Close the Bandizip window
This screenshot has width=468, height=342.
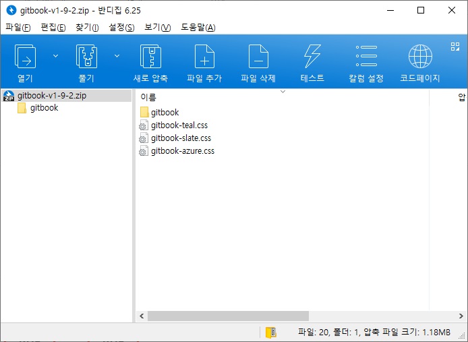tap(452, 10)
